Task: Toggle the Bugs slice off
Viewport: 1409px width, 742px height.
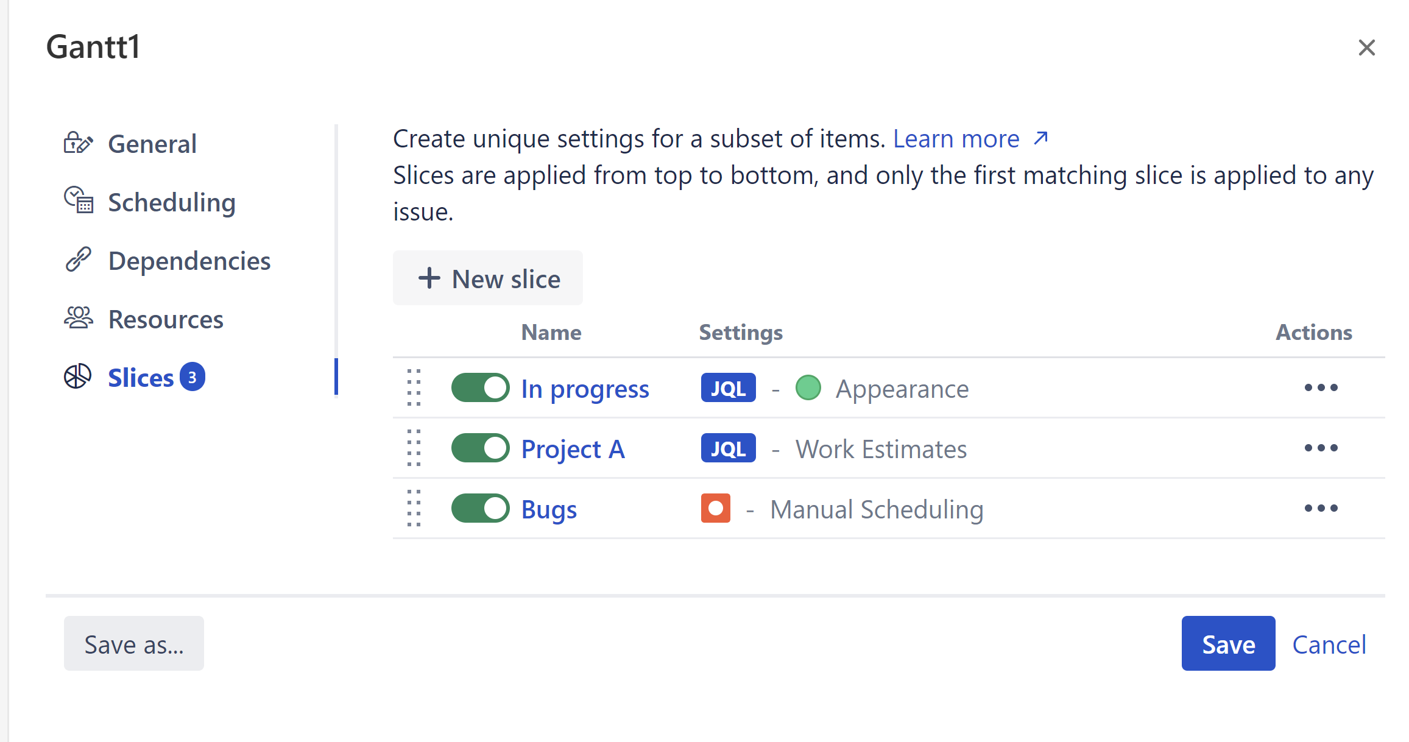Action: click(481, 509)
